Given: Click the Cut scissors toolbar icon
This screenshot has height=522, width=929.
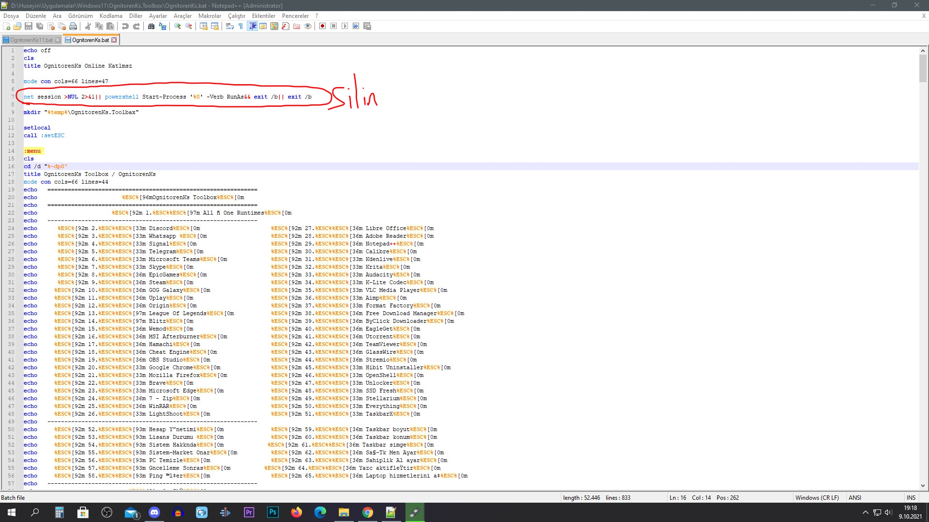Looking at the screenshot, I should point(88,26).
